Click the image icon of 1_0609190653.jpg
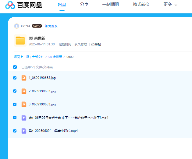 coord(24,78)
